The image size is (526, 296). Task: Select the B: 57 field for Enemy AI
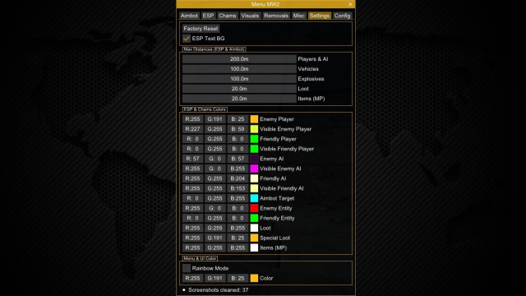coord(238,159)
